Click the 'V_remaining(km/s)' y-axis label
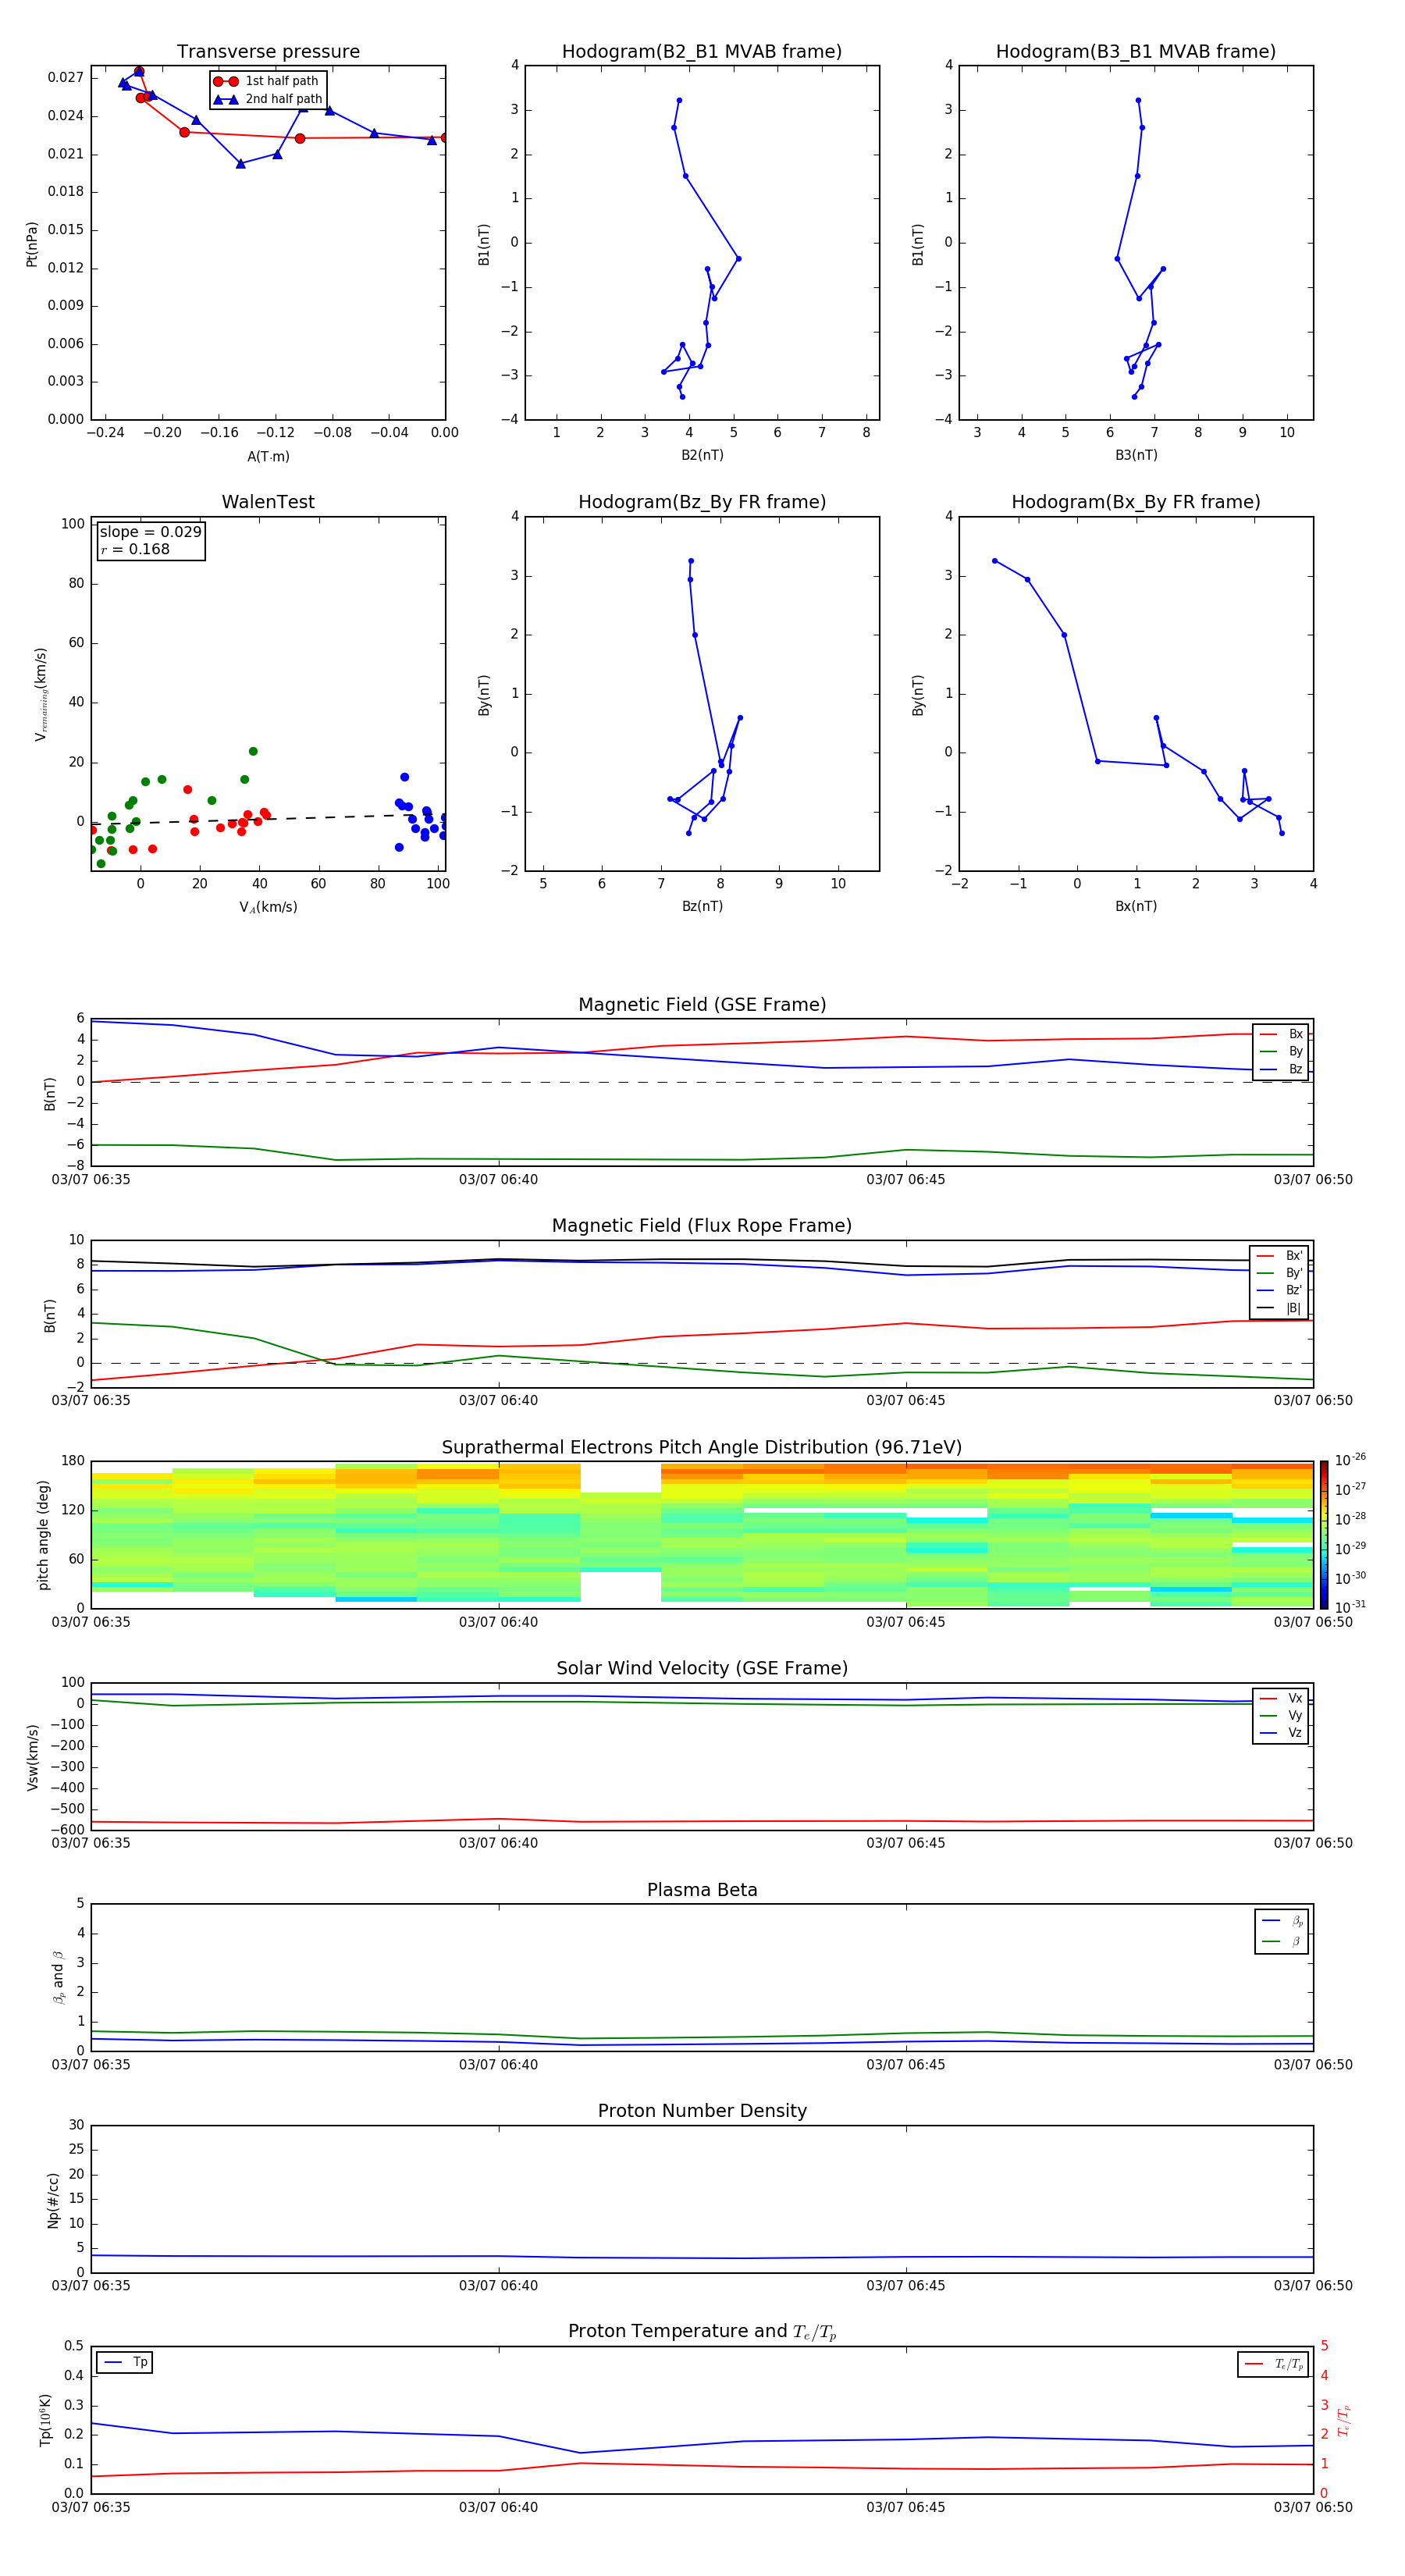 (41, 694)
